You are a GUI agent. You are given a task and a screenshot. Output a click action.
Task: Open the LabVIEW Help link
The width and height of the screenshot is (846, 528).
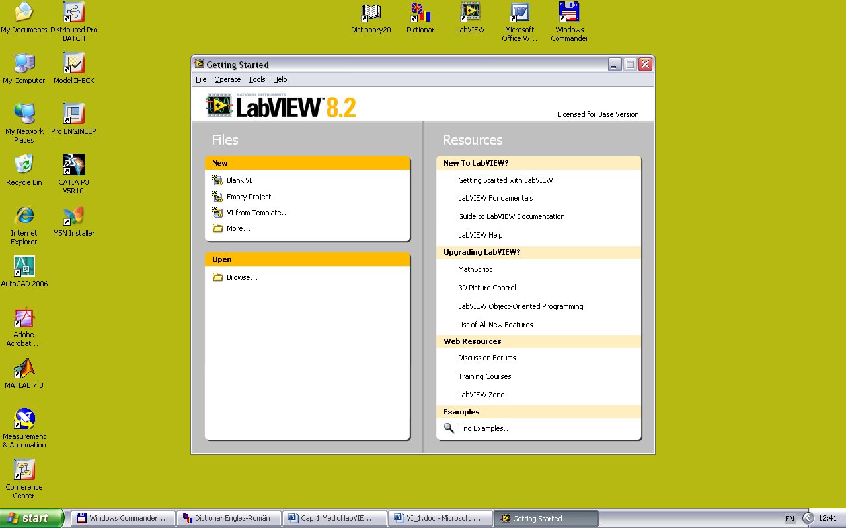[x=481, y=235]
